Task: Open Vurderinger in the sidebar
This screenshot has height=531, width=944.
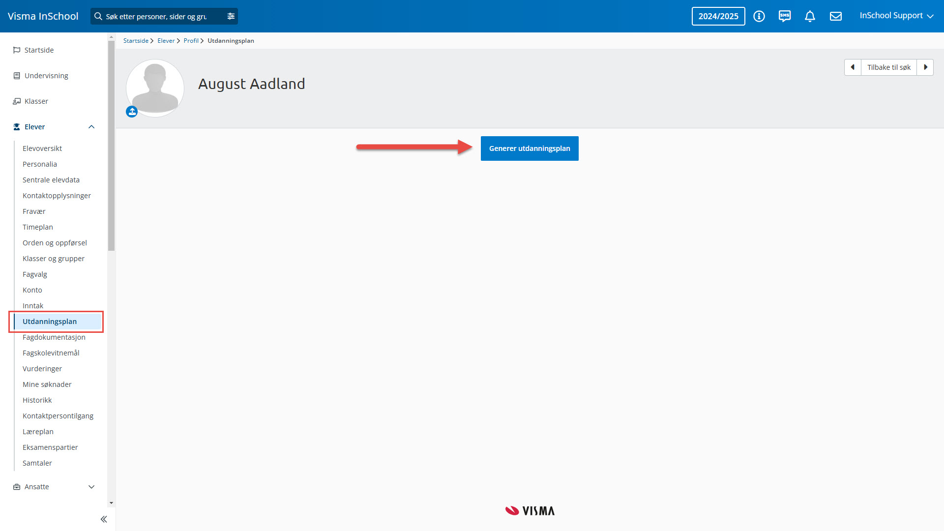Action: pyautogui.click(x=42, y=369)
